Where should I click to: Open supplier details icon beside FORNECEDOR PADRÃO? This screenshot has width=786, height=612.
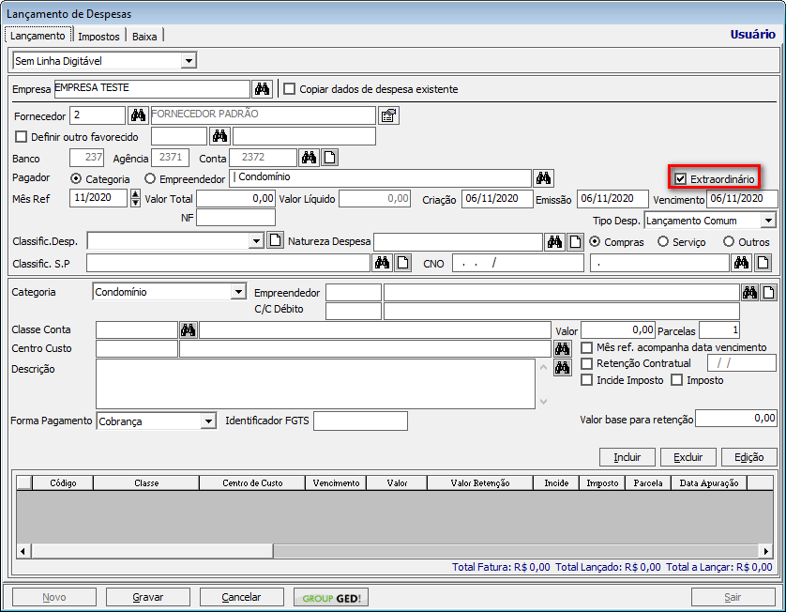coord(388,115)
